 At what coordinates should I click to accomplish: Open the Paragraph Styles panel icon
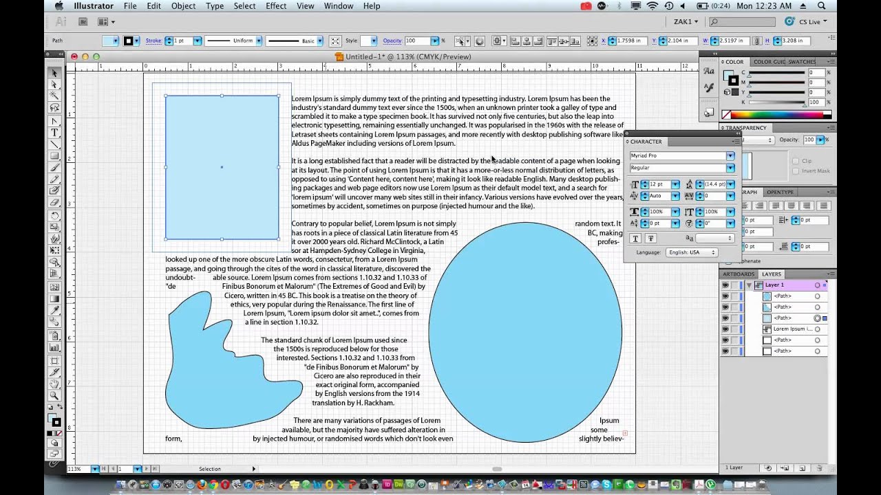(x=709, y=88)
